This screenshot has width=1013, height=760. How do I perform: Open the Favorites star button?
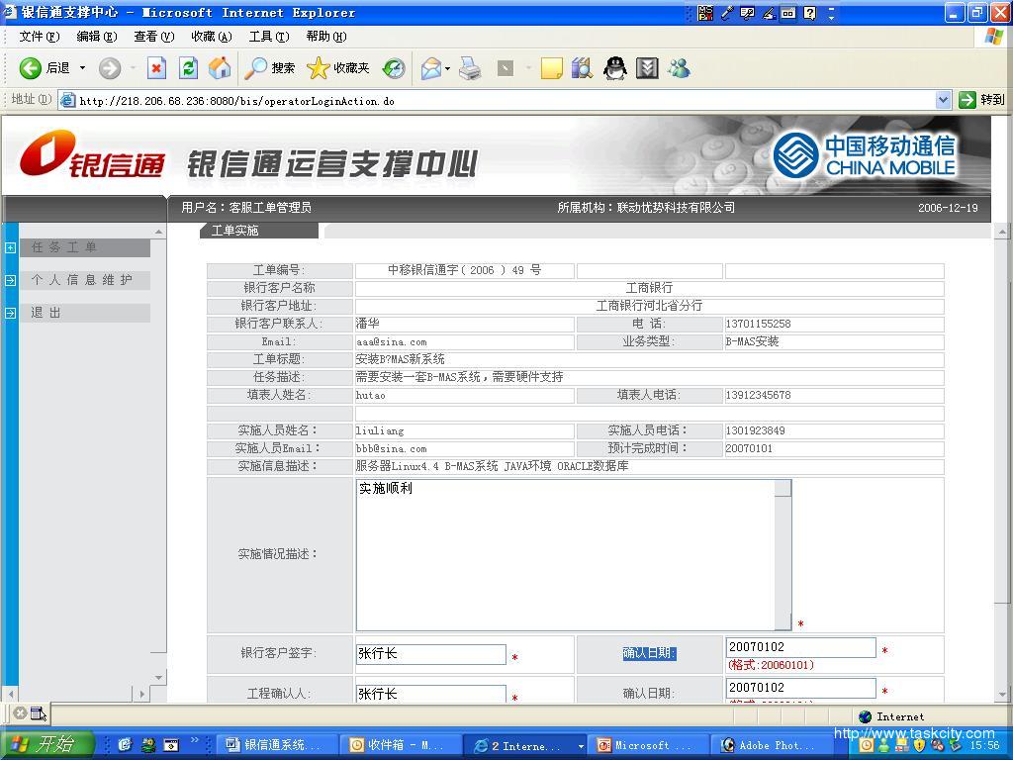point(337,68)
